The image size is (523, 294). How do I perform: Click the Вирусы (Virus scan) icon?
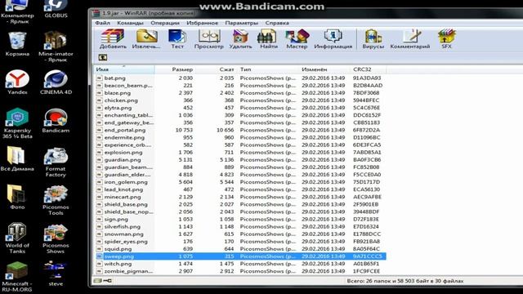pyautogui.click(x=373, y=39)
